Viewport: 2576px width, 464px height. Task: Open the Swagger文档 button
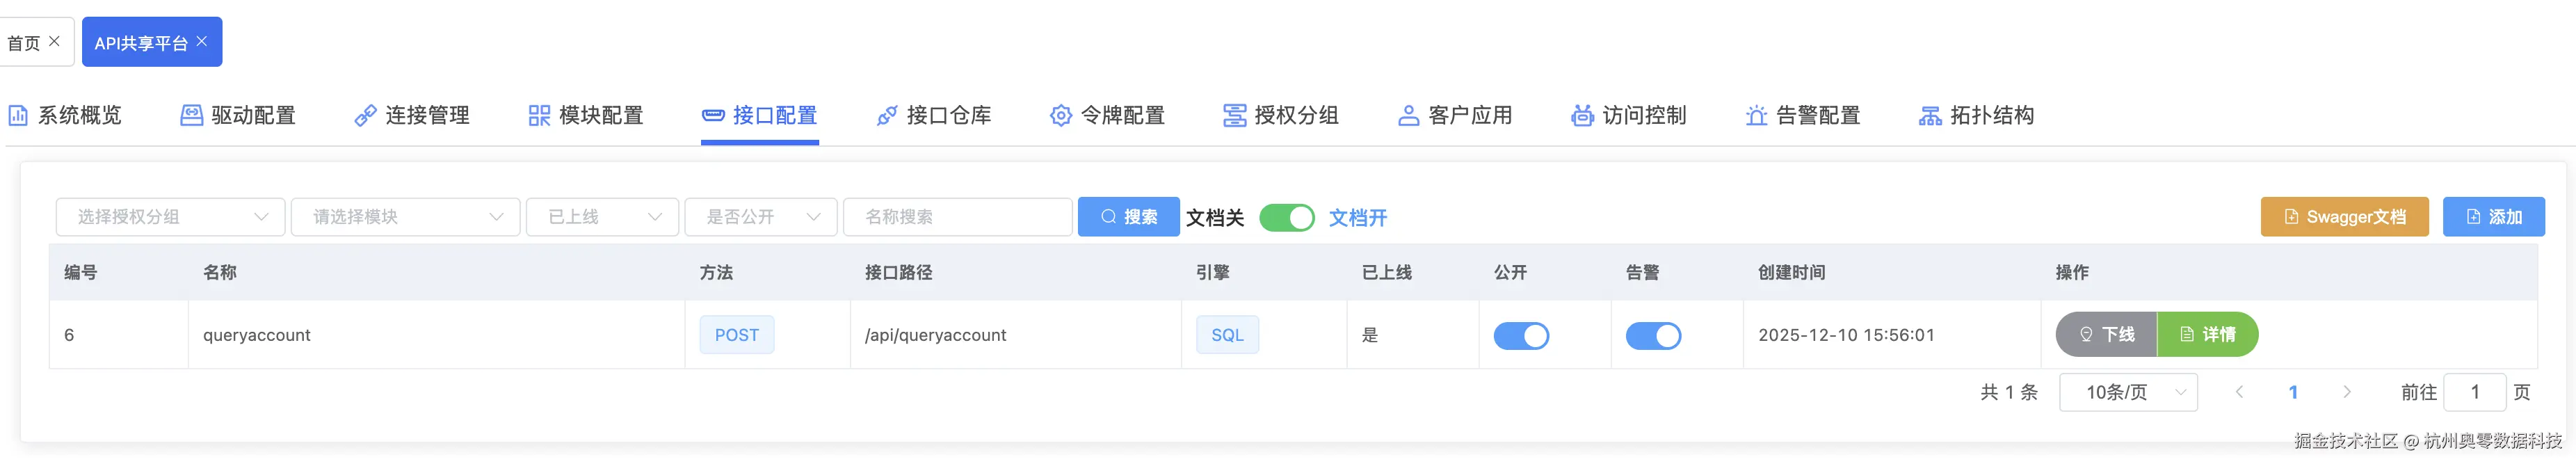[2344, 217]
